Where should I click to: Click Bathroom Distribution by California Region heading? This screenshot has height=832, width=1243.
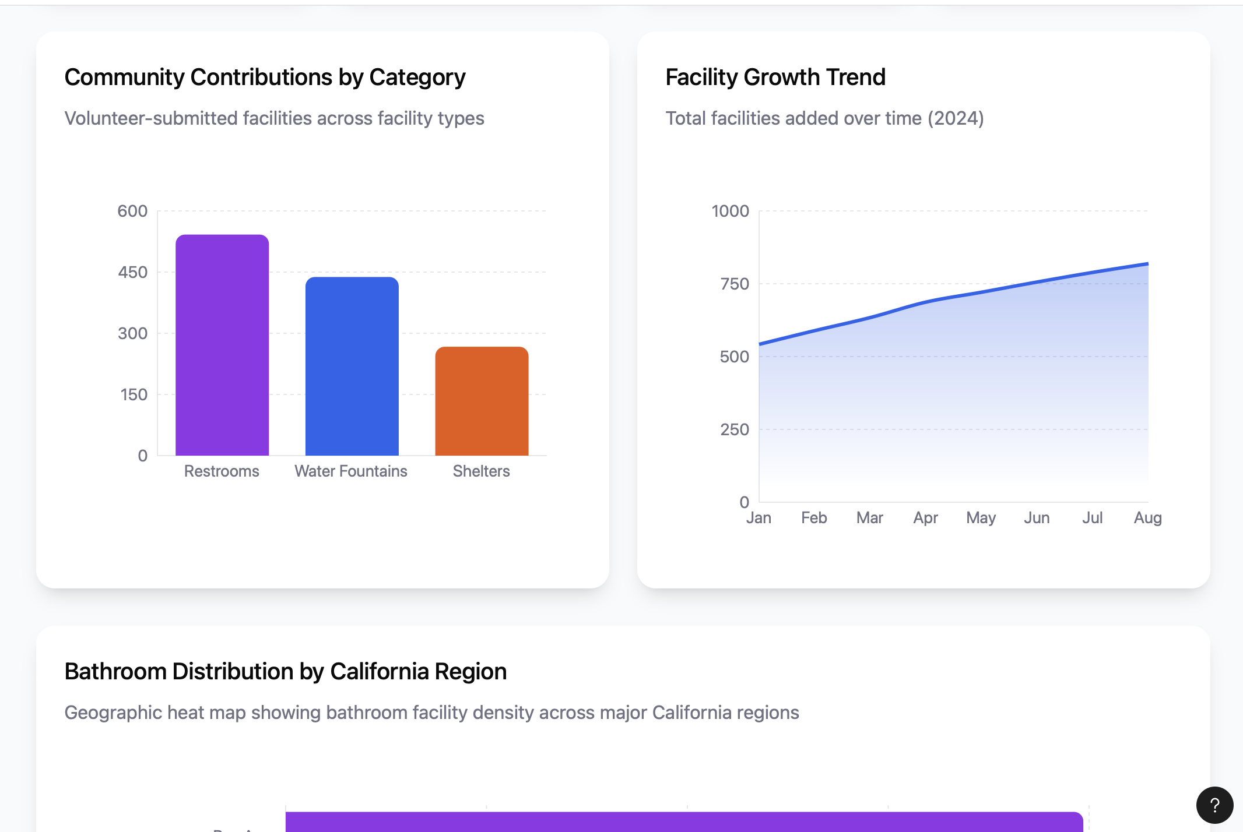click(x=285, y=671)
